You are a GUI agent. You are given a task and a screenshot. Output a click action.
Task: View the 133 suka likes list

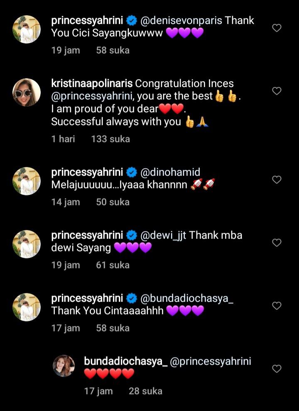click(x=110, y=139)
